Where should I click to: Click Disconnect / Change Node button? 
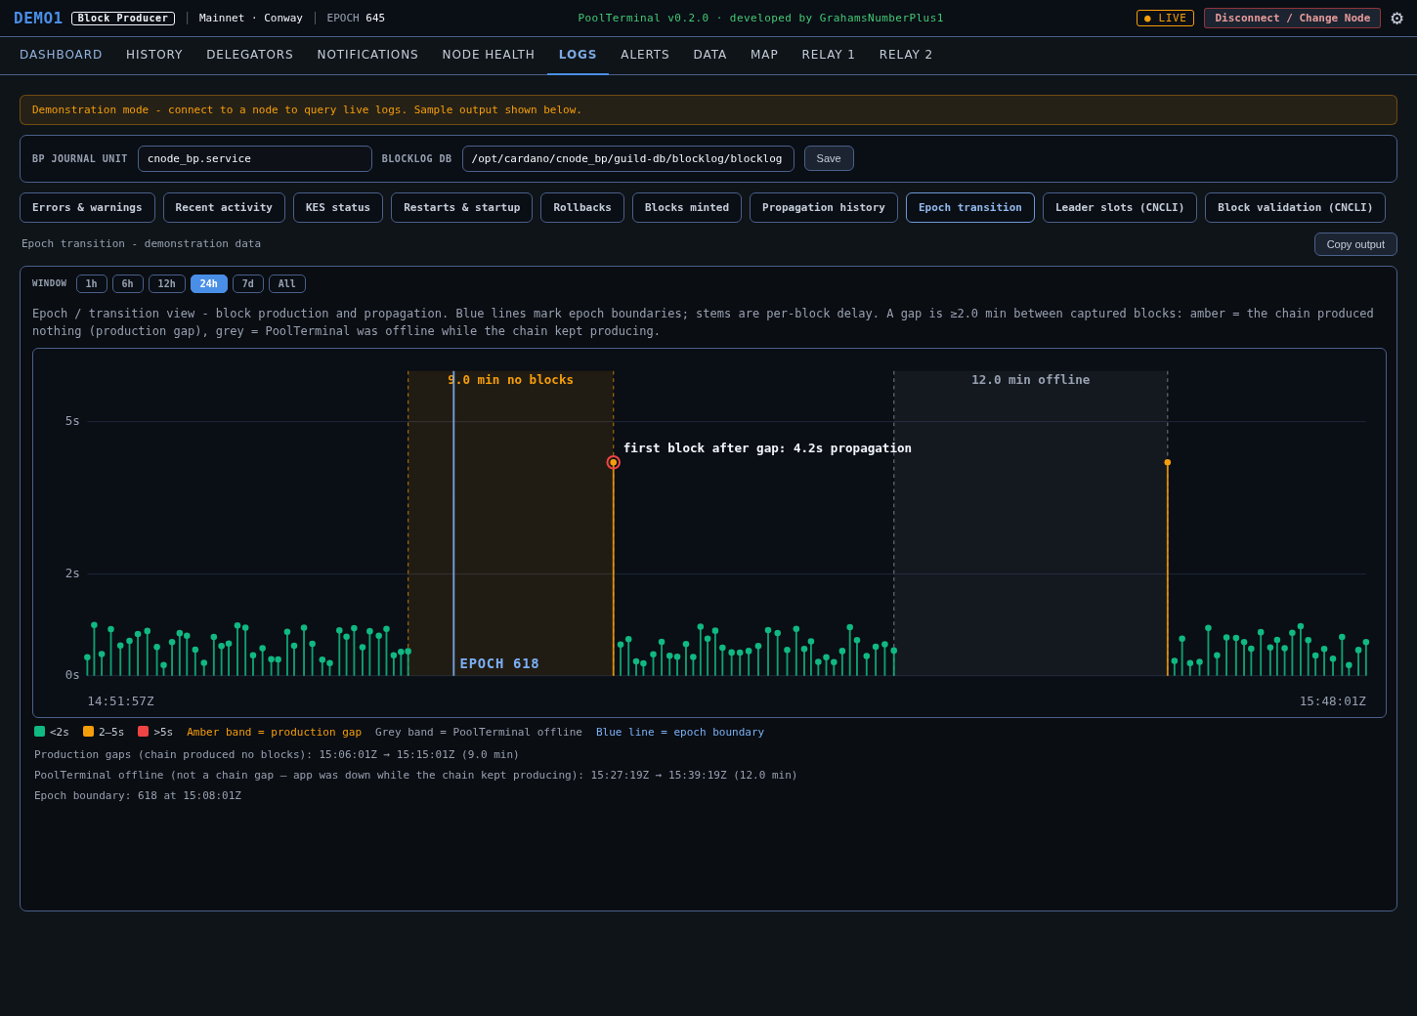coord(1292,19)
